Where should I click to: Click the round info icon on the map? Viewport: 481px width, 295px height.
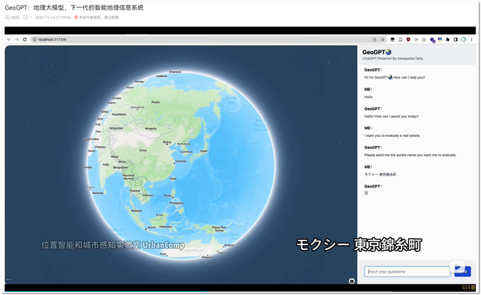(x=352, y=281)
